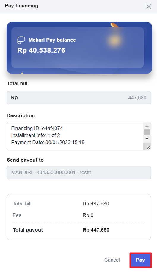The image size is (157, 272).
Task: Click the description scrollbar thumb
Action: 147,132
